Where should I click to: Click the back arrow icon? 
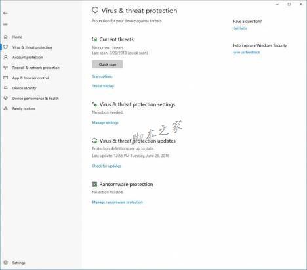click(x=5, y=13)
